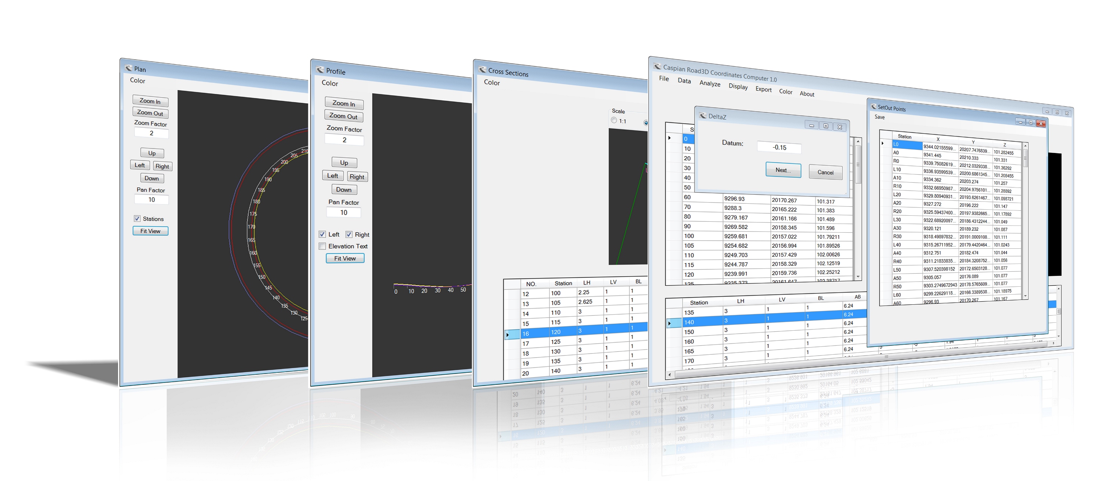Click the Datum input field
Screen dimensions: 1100x481
(x=779, y=147)
